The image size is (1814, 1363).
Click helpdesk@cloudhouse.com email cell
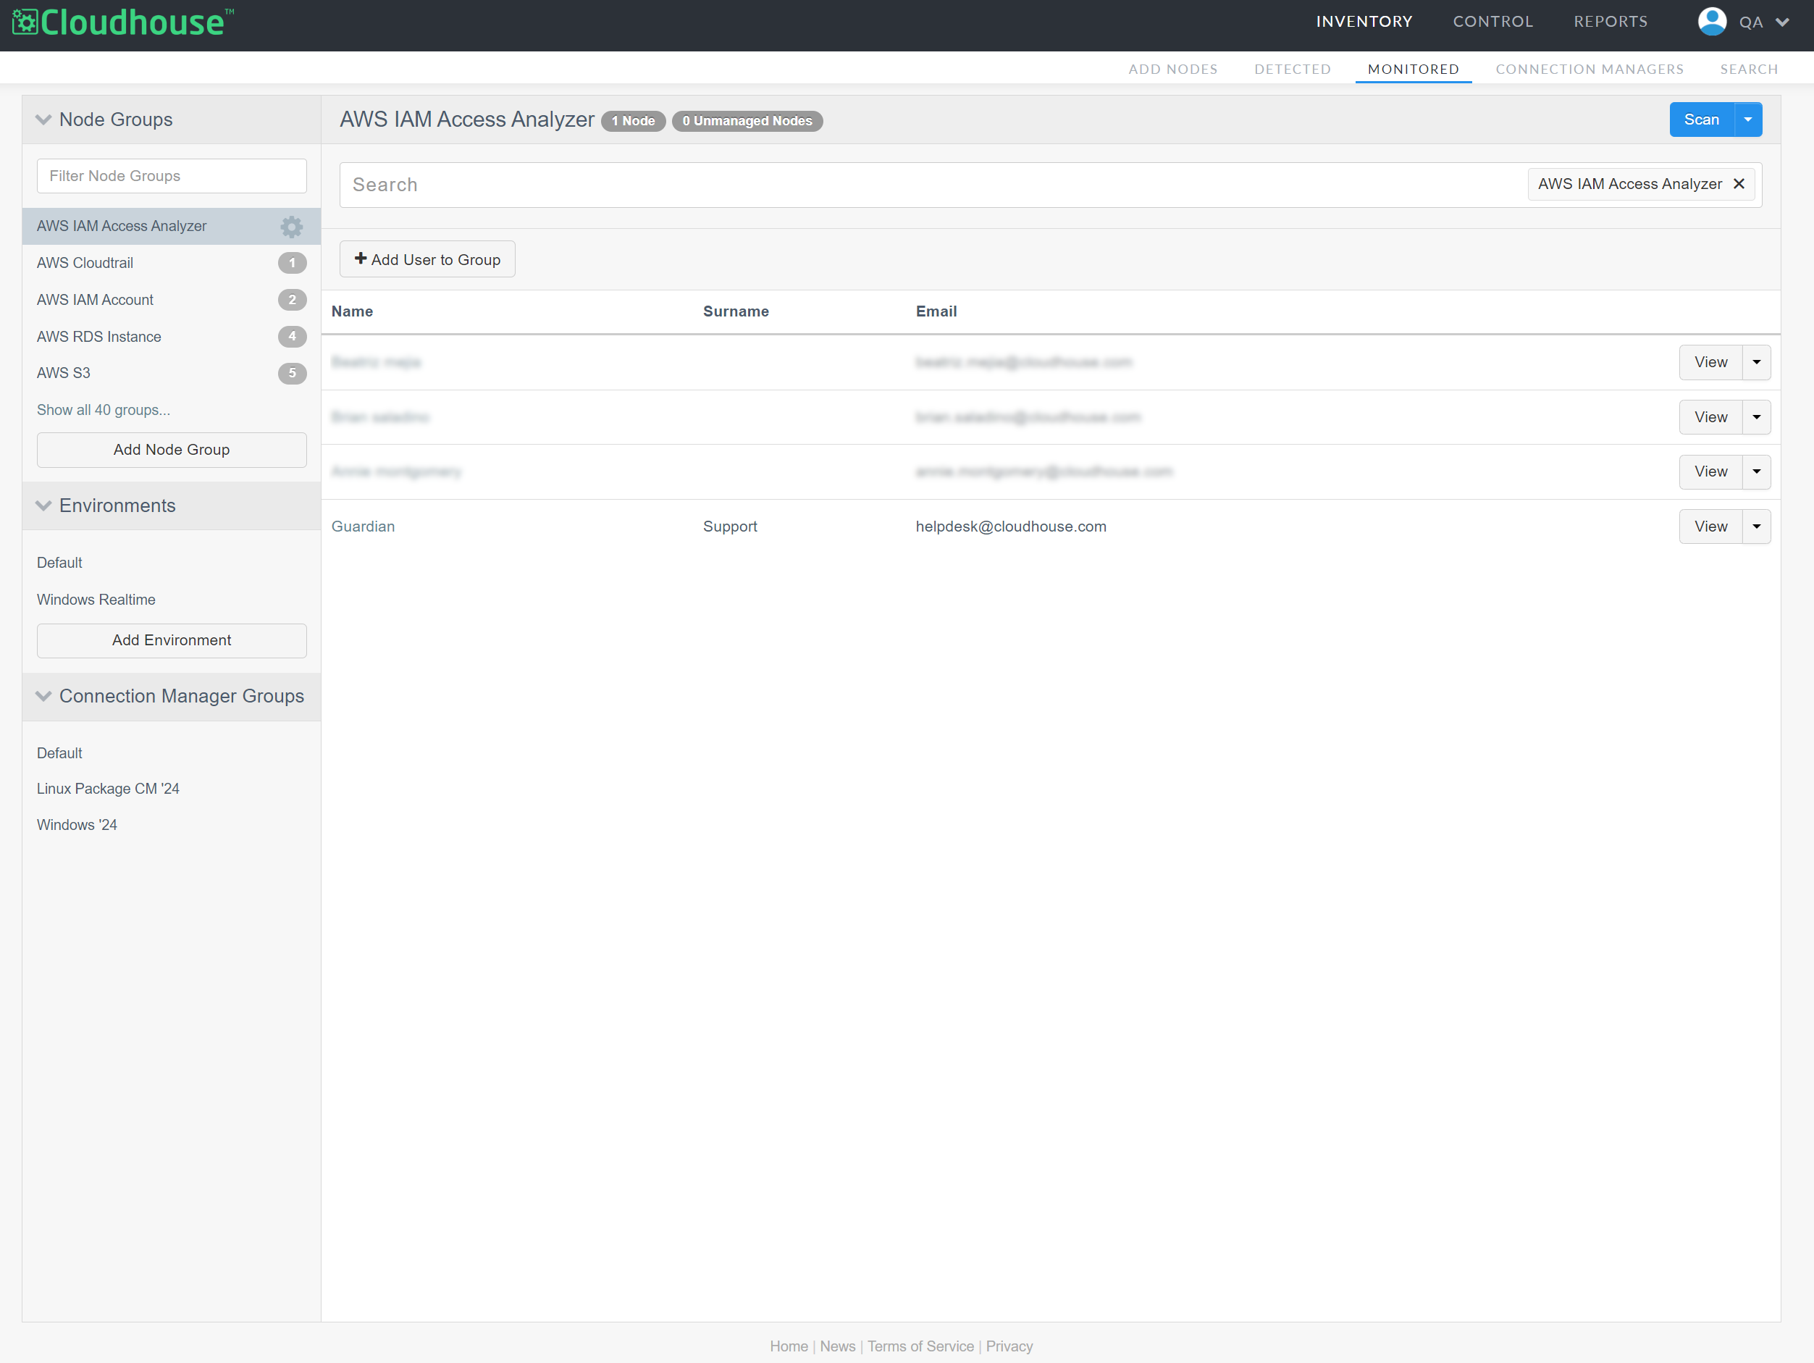pos(1010,527)
